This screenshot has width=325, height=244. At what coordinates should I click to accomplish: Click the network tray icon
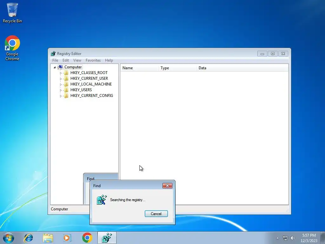point(285,238)
